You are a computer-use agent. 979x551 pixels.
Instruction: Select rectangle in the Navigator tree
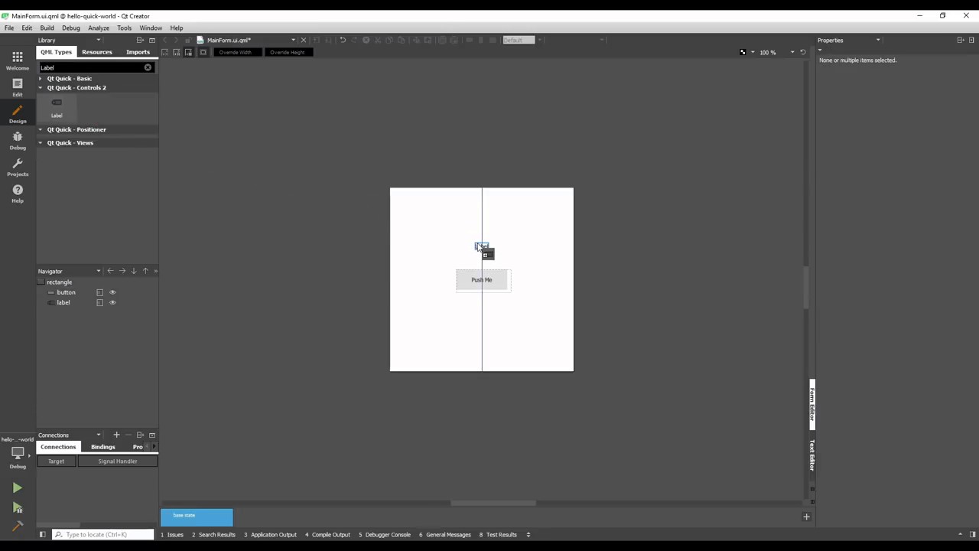click(x=60, y=282)
